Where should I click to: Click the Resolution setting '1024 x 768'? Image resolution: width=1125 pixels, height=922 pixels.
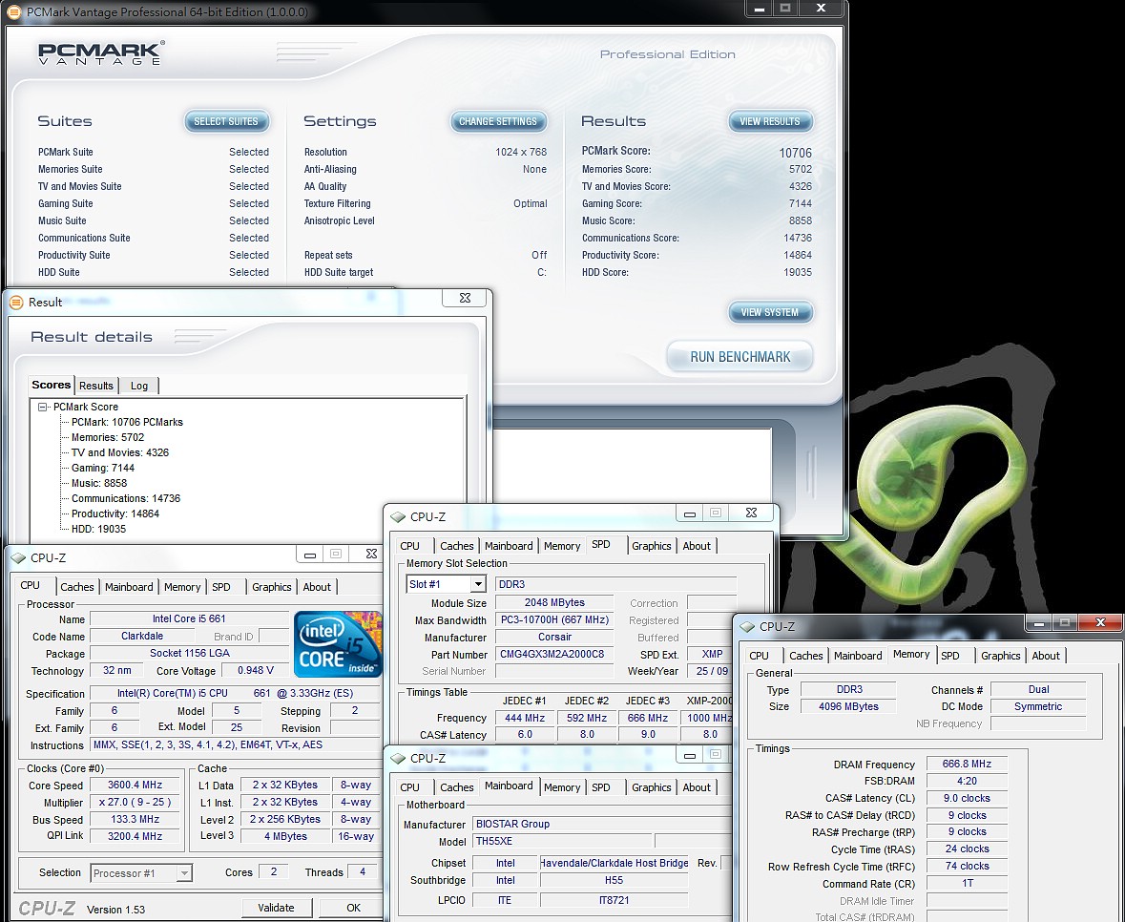tap(521, 152)
